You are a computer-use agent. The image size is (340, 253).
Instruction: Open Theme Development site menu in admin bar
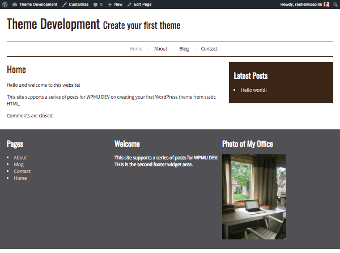click(35, 5)
